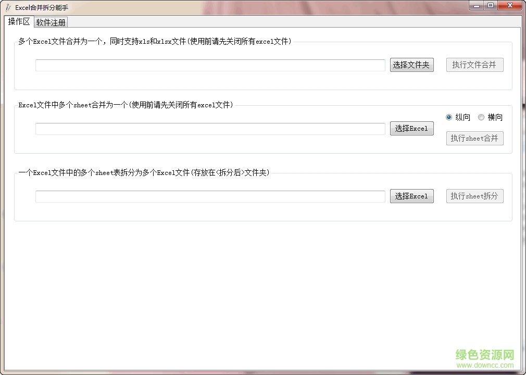Screen dimensions: 526x375
Task: Click the www.downcc.com watermark text
Action: point(485,366)
